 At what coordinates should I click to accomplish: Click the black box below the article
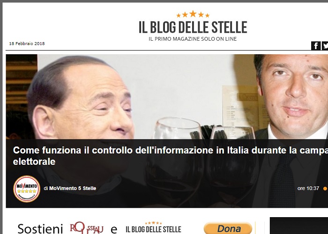pos(299,226)
